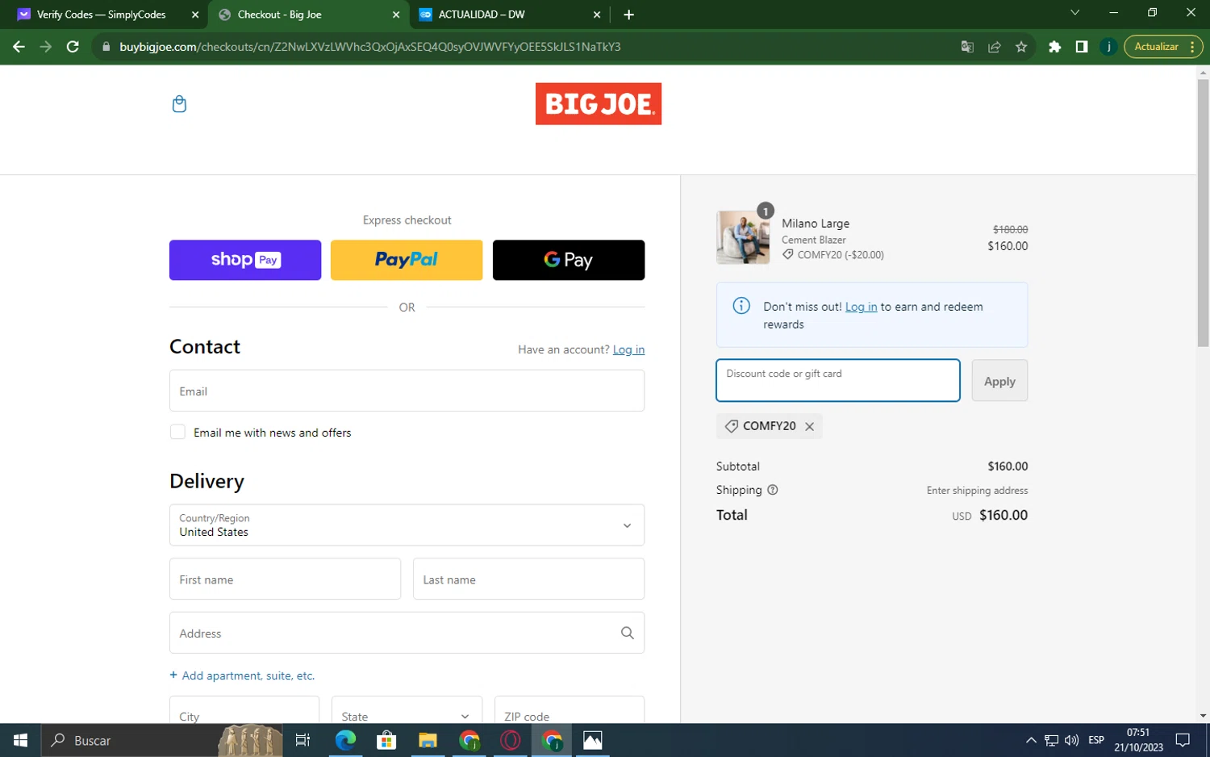Click Log in link next to 'Have an account?'
This screenshot has width=1210, height=757.
pyautogui.click(x=628, y=349)
